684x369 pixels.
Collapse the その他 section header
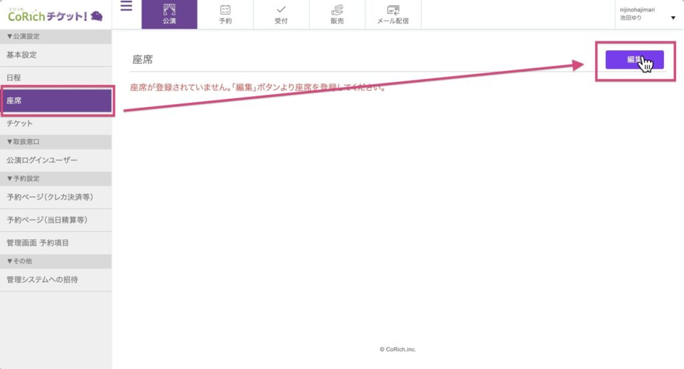(19, 261)
